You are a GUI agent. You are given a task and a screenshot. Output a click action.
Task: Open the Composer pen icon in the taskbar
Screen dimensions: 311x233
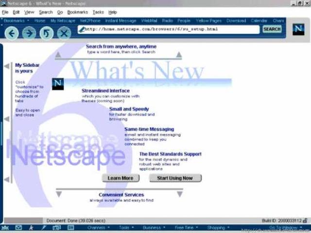coord(44,228)
